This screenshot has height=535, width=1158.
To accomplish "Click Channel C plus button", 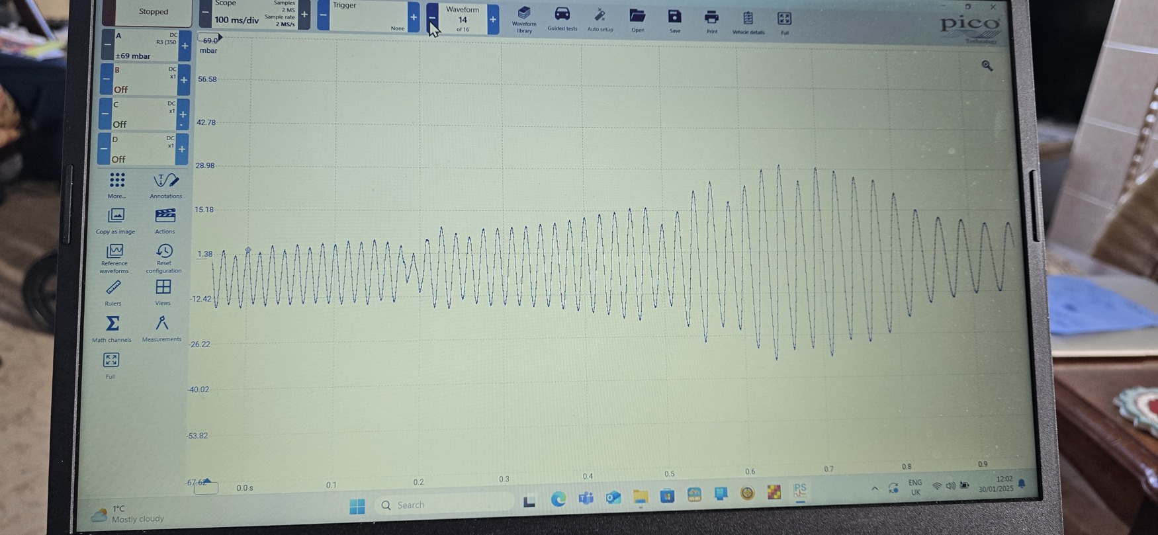I will [x=183, y=114].
